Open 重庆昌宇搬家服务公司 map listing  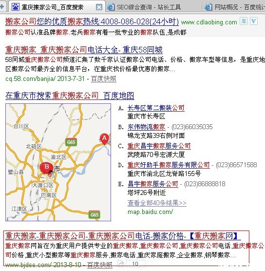pyautogui.click(x=159, y=146)
